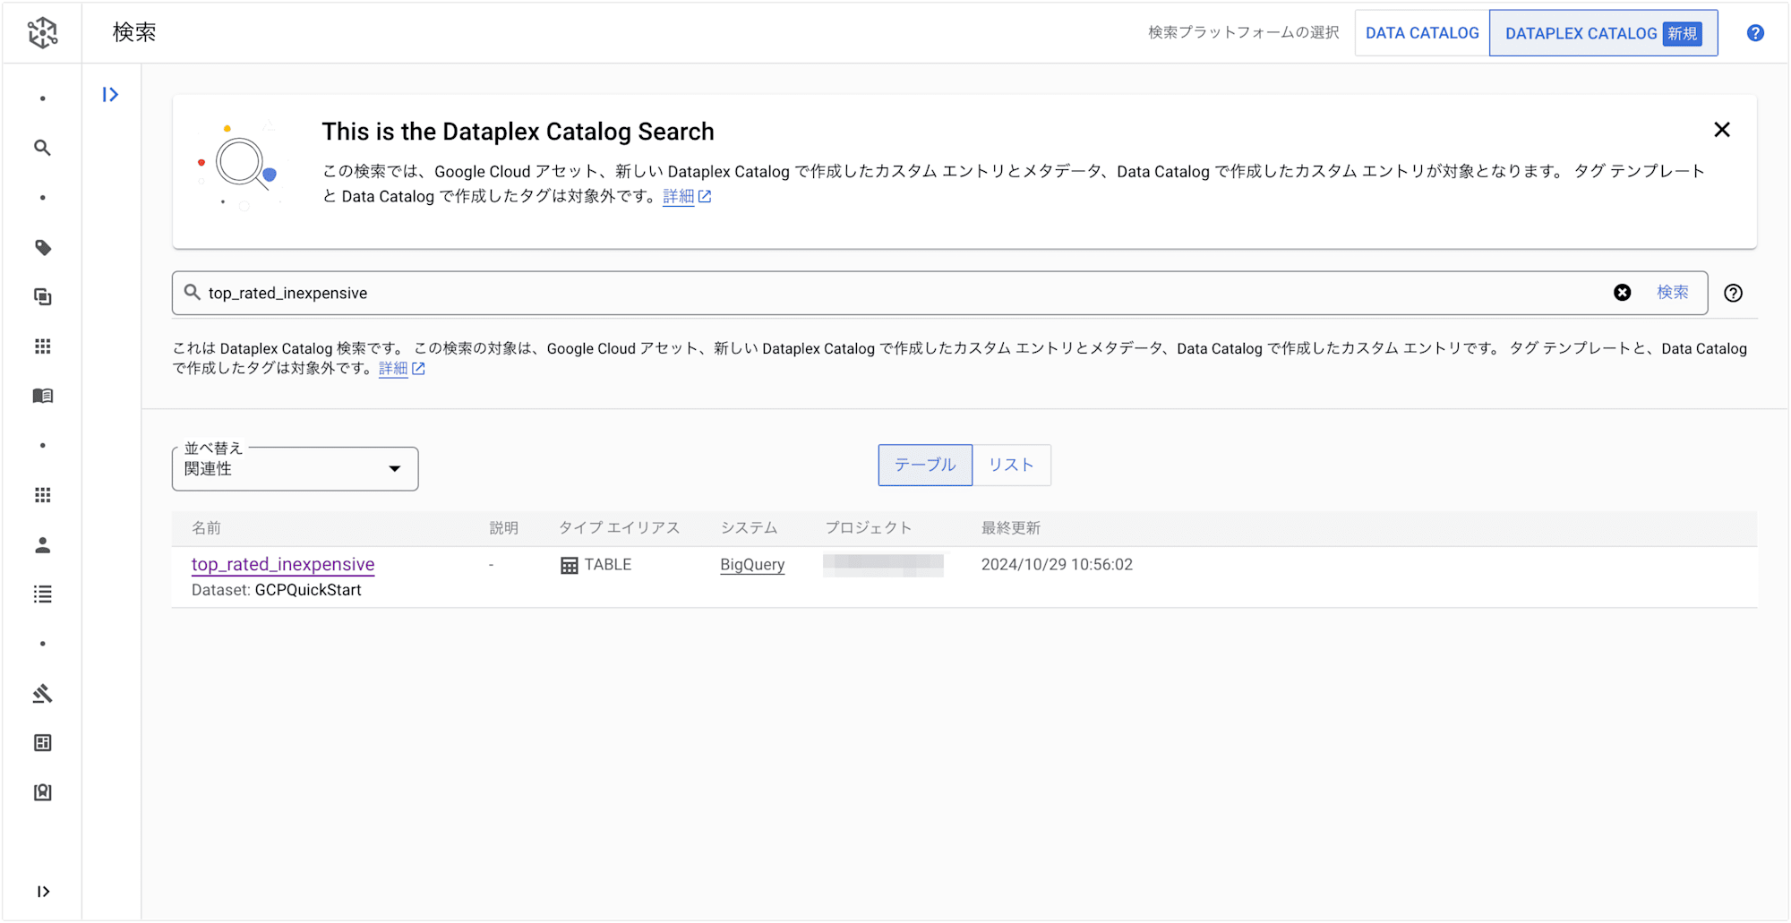Click the 最終更新 column header
1791x923 pixels.
point(1011,528)
